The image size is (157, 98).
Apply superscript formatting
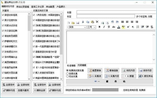coord(128,27)
